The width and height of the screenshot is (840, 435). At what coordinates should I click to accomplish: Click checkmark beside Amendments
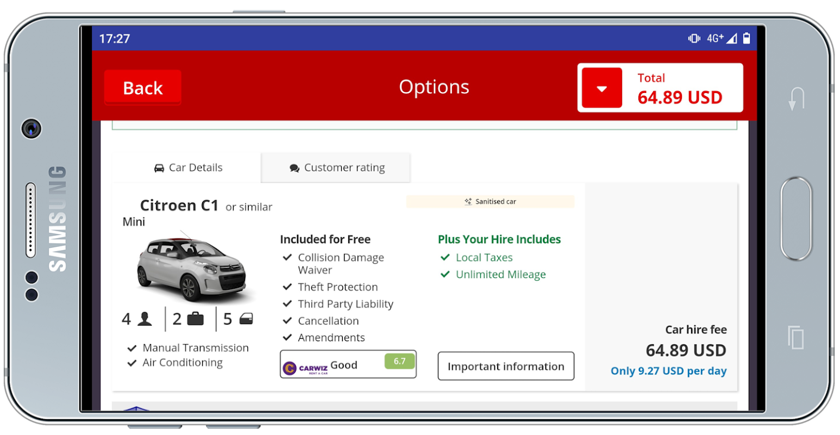[287, 337]
